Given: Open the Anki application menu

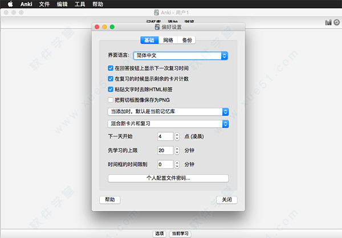Looking at the screenshot, I should click(x=26, y=4).
